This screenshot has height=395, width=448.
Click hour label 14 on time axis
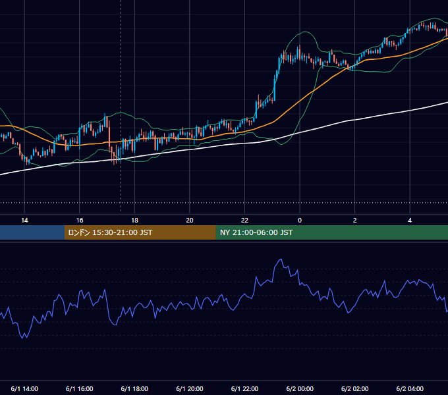coord(24,221)
